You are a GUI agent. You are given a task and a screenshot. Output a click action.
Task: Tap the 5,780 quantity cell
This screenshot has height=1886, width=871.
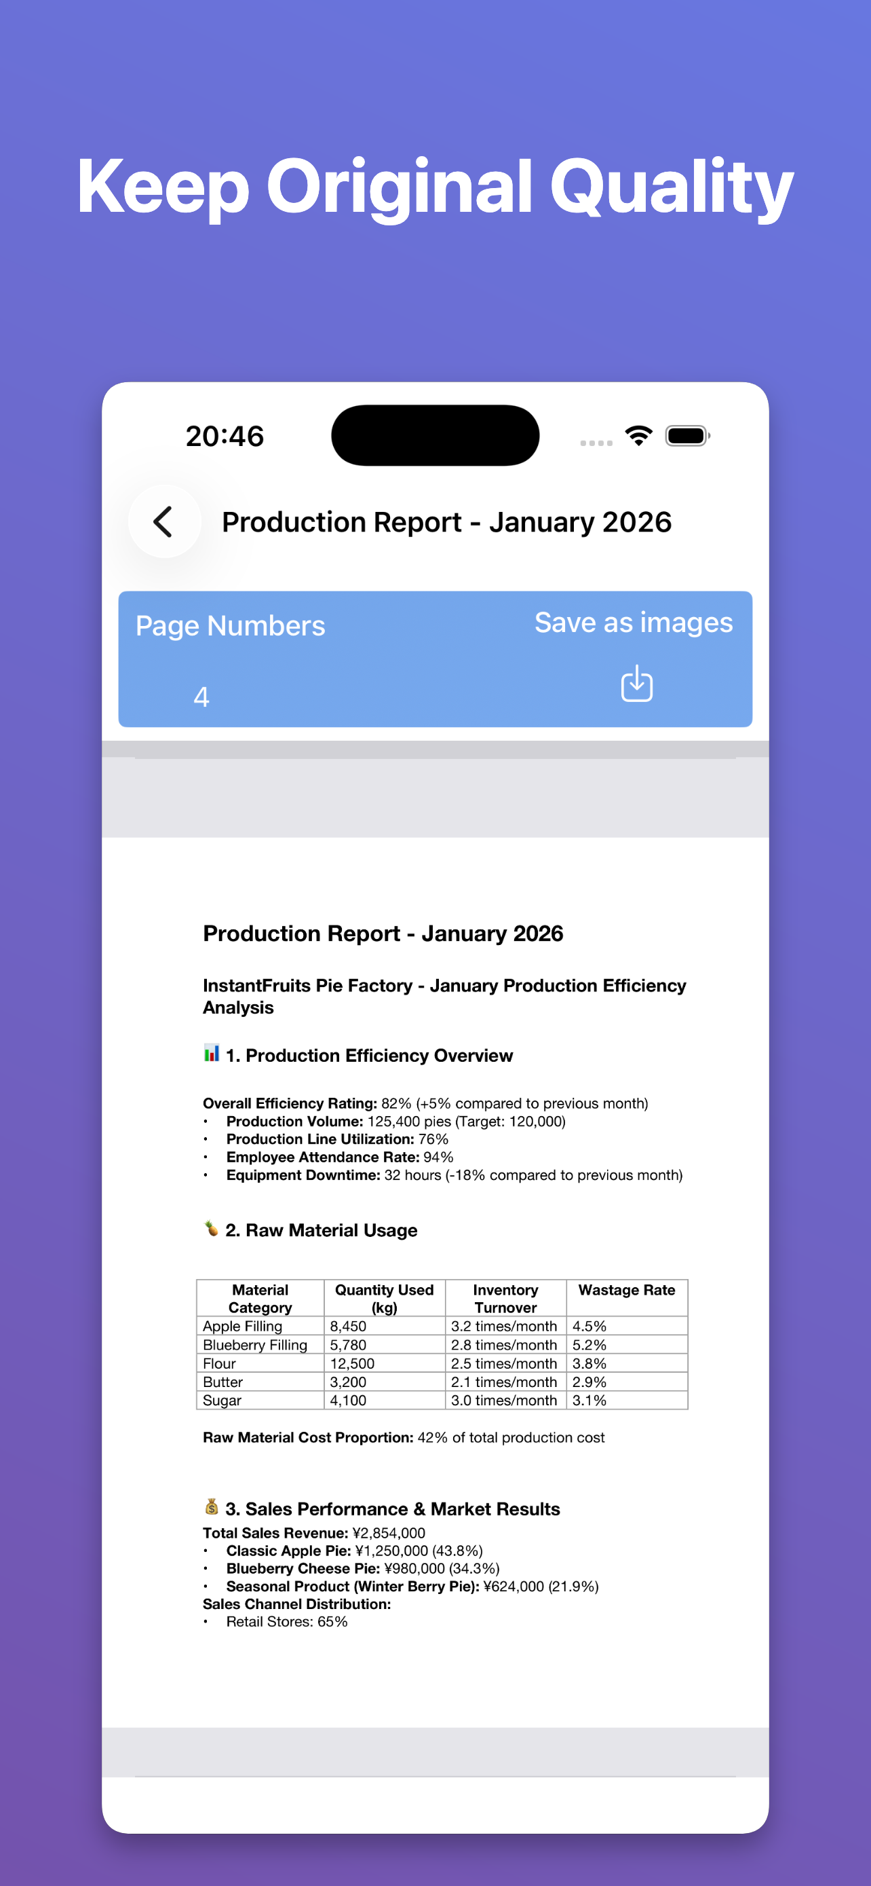385,1345
